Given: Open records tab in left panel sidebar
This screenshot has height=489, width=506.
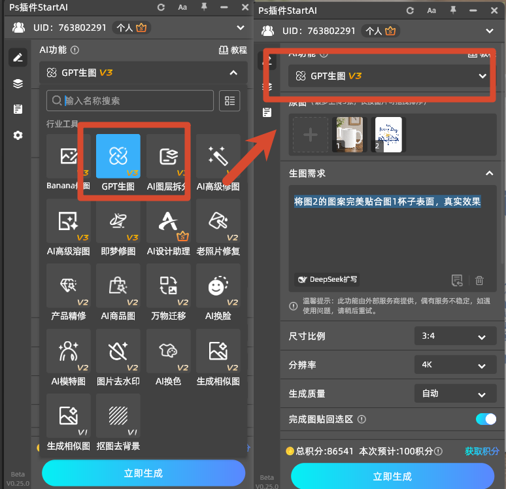Looking at the screenshot, I should coord(18,109).
